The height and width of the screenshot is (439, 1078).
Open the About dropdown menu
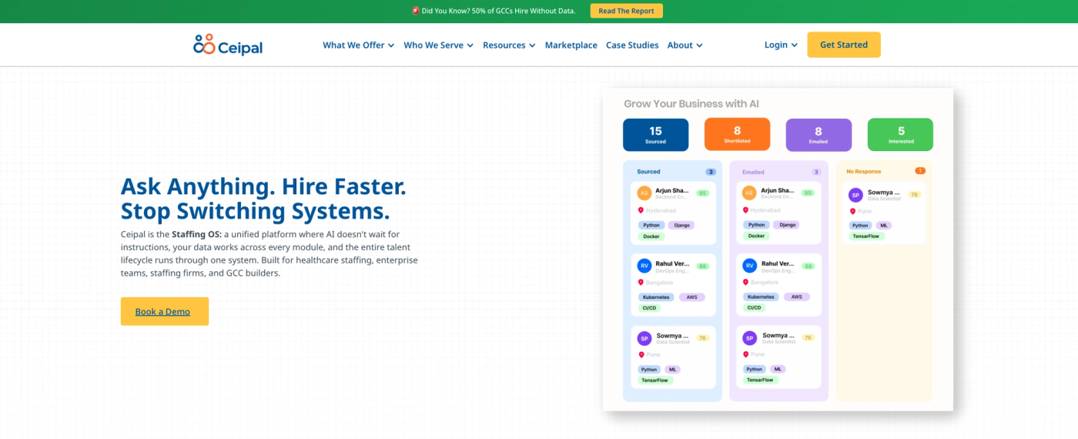pos(685,45)
